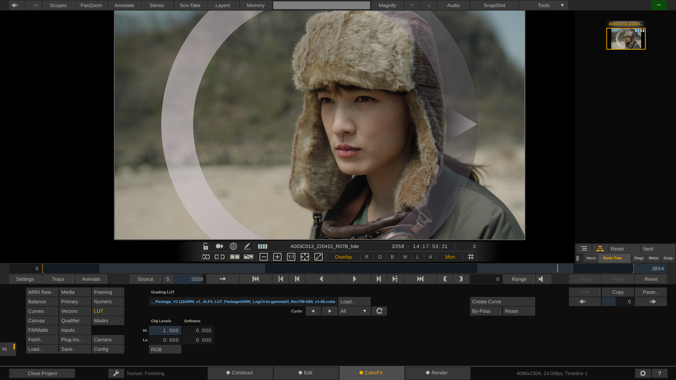Open the Plug-ins.. list
Image resolution: width=676 pixels, height=380 pixels.
(75, 340)
